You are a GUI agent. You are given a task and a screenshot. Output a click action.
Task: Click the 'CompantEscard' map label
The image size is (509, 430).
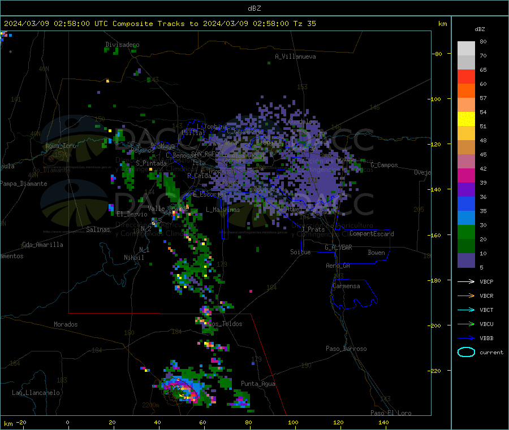pyautogui.click(x=372, y=233)
